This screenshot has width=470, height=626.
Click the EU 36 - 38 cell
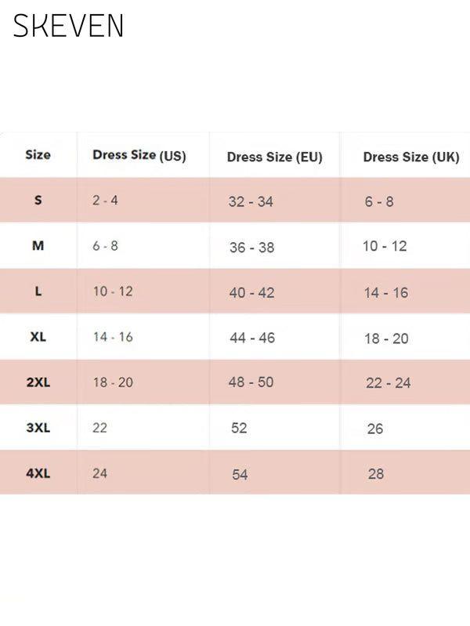pos(251,248)
